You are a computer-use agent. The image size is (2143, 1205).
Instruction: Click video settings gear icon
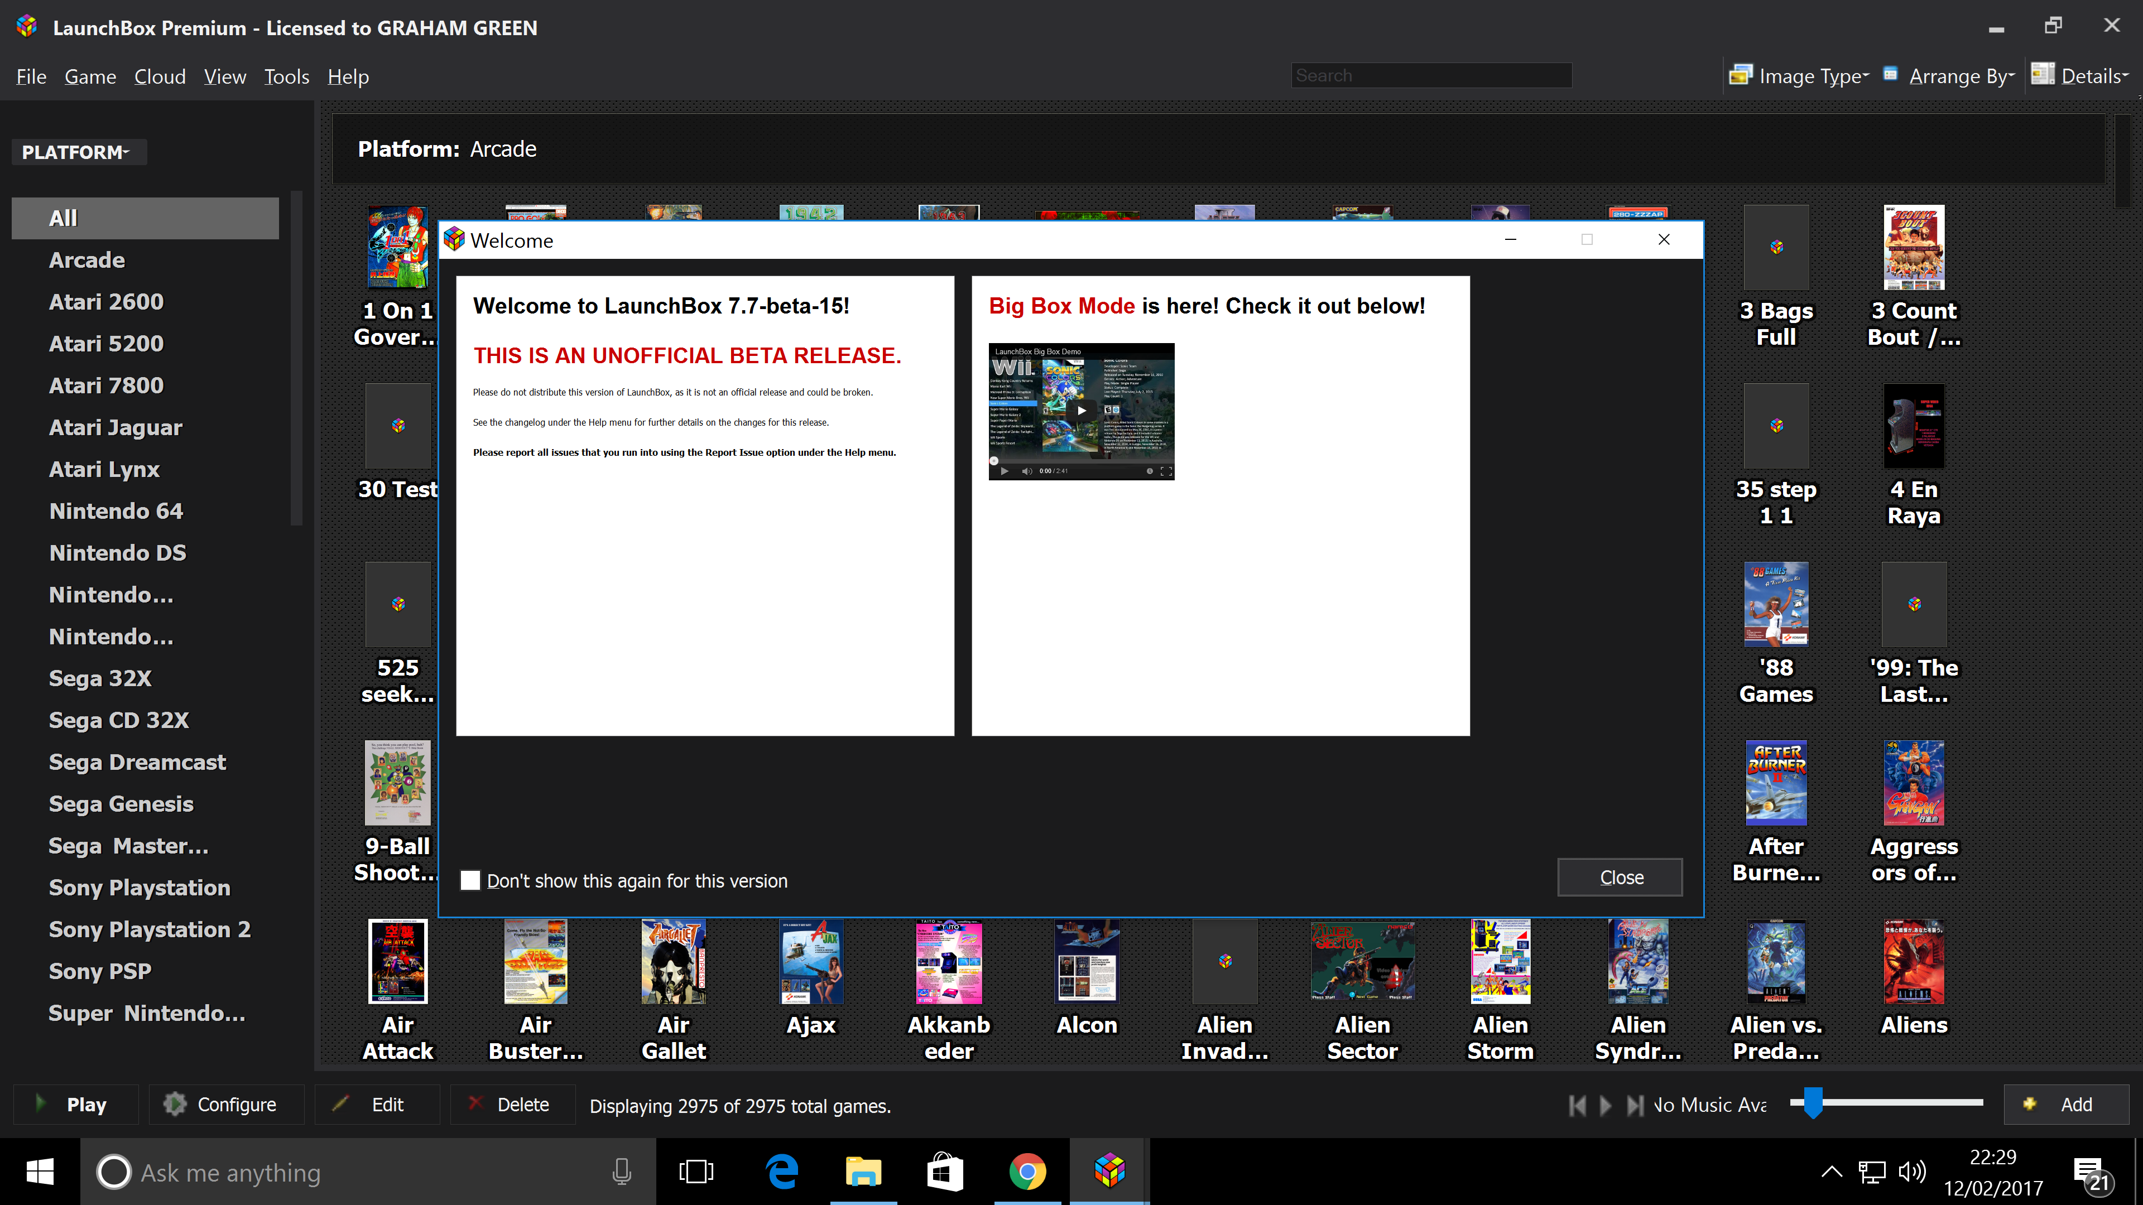coord(1150,471)
